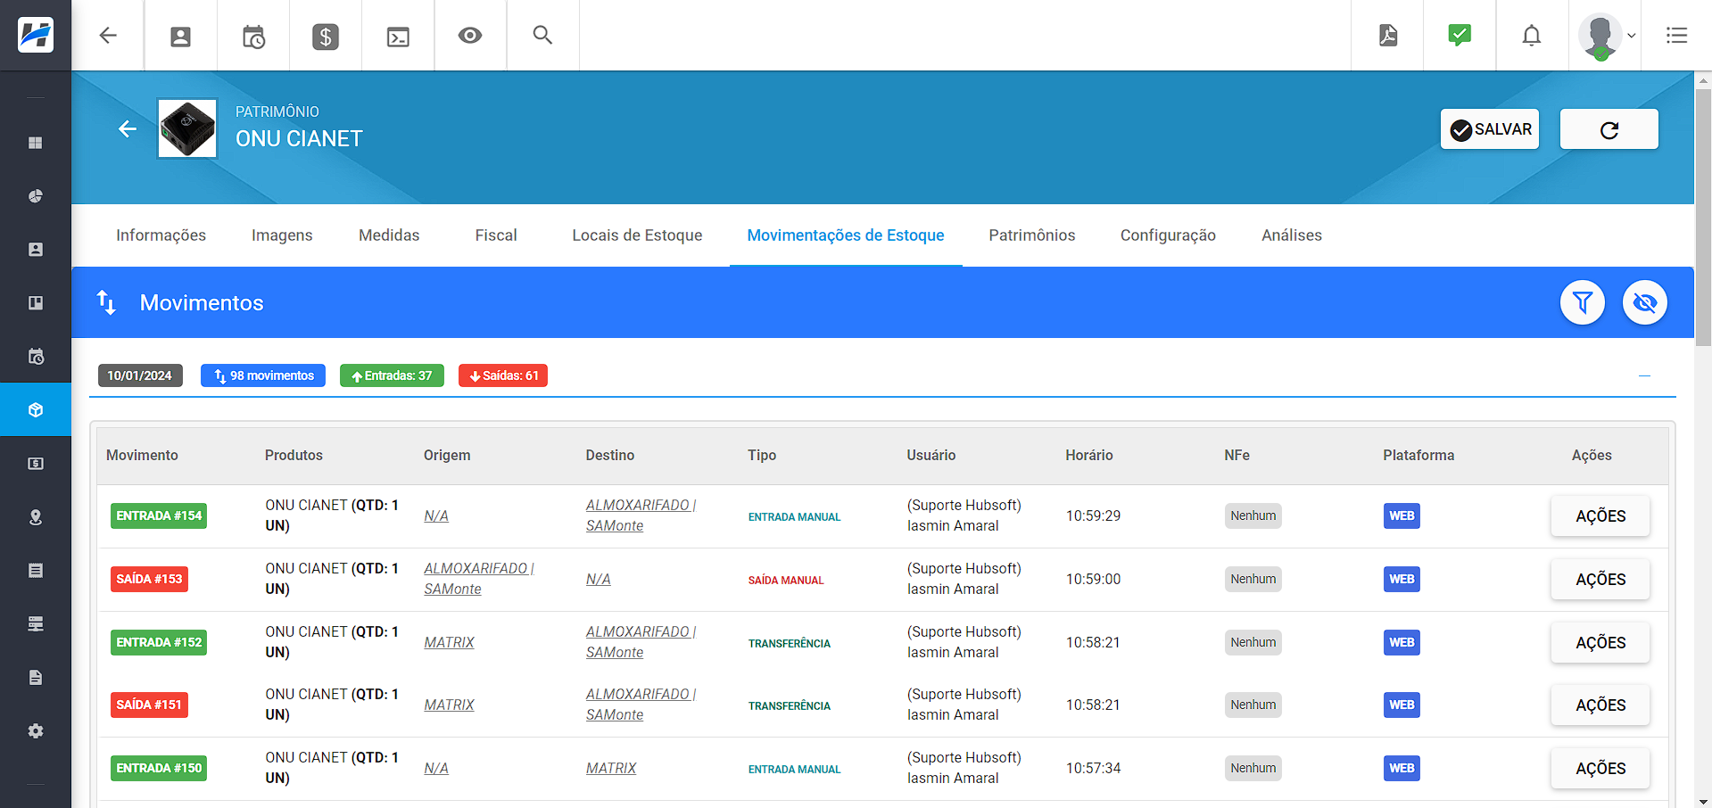Open AÇÕES for SAÍDA #151

point(1600,705)
